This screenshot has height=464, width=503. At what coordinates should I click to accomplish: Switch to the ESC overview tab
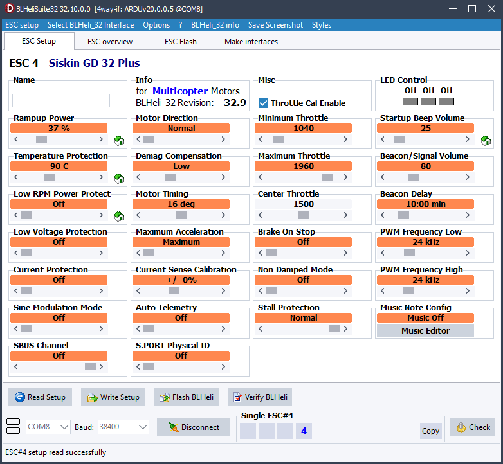point(110,42)
